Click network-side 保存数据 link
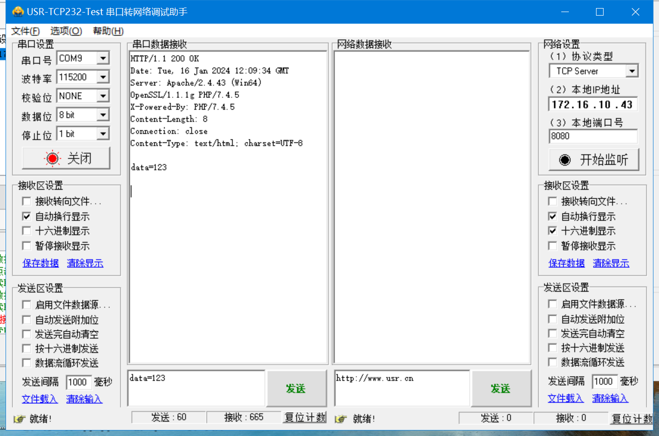659x436 pixels. pyautogui.click(x=566, y=263)
